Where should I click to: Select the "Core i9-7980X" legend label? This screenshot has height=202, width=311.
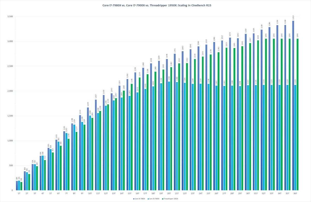(x=139, y=198)
